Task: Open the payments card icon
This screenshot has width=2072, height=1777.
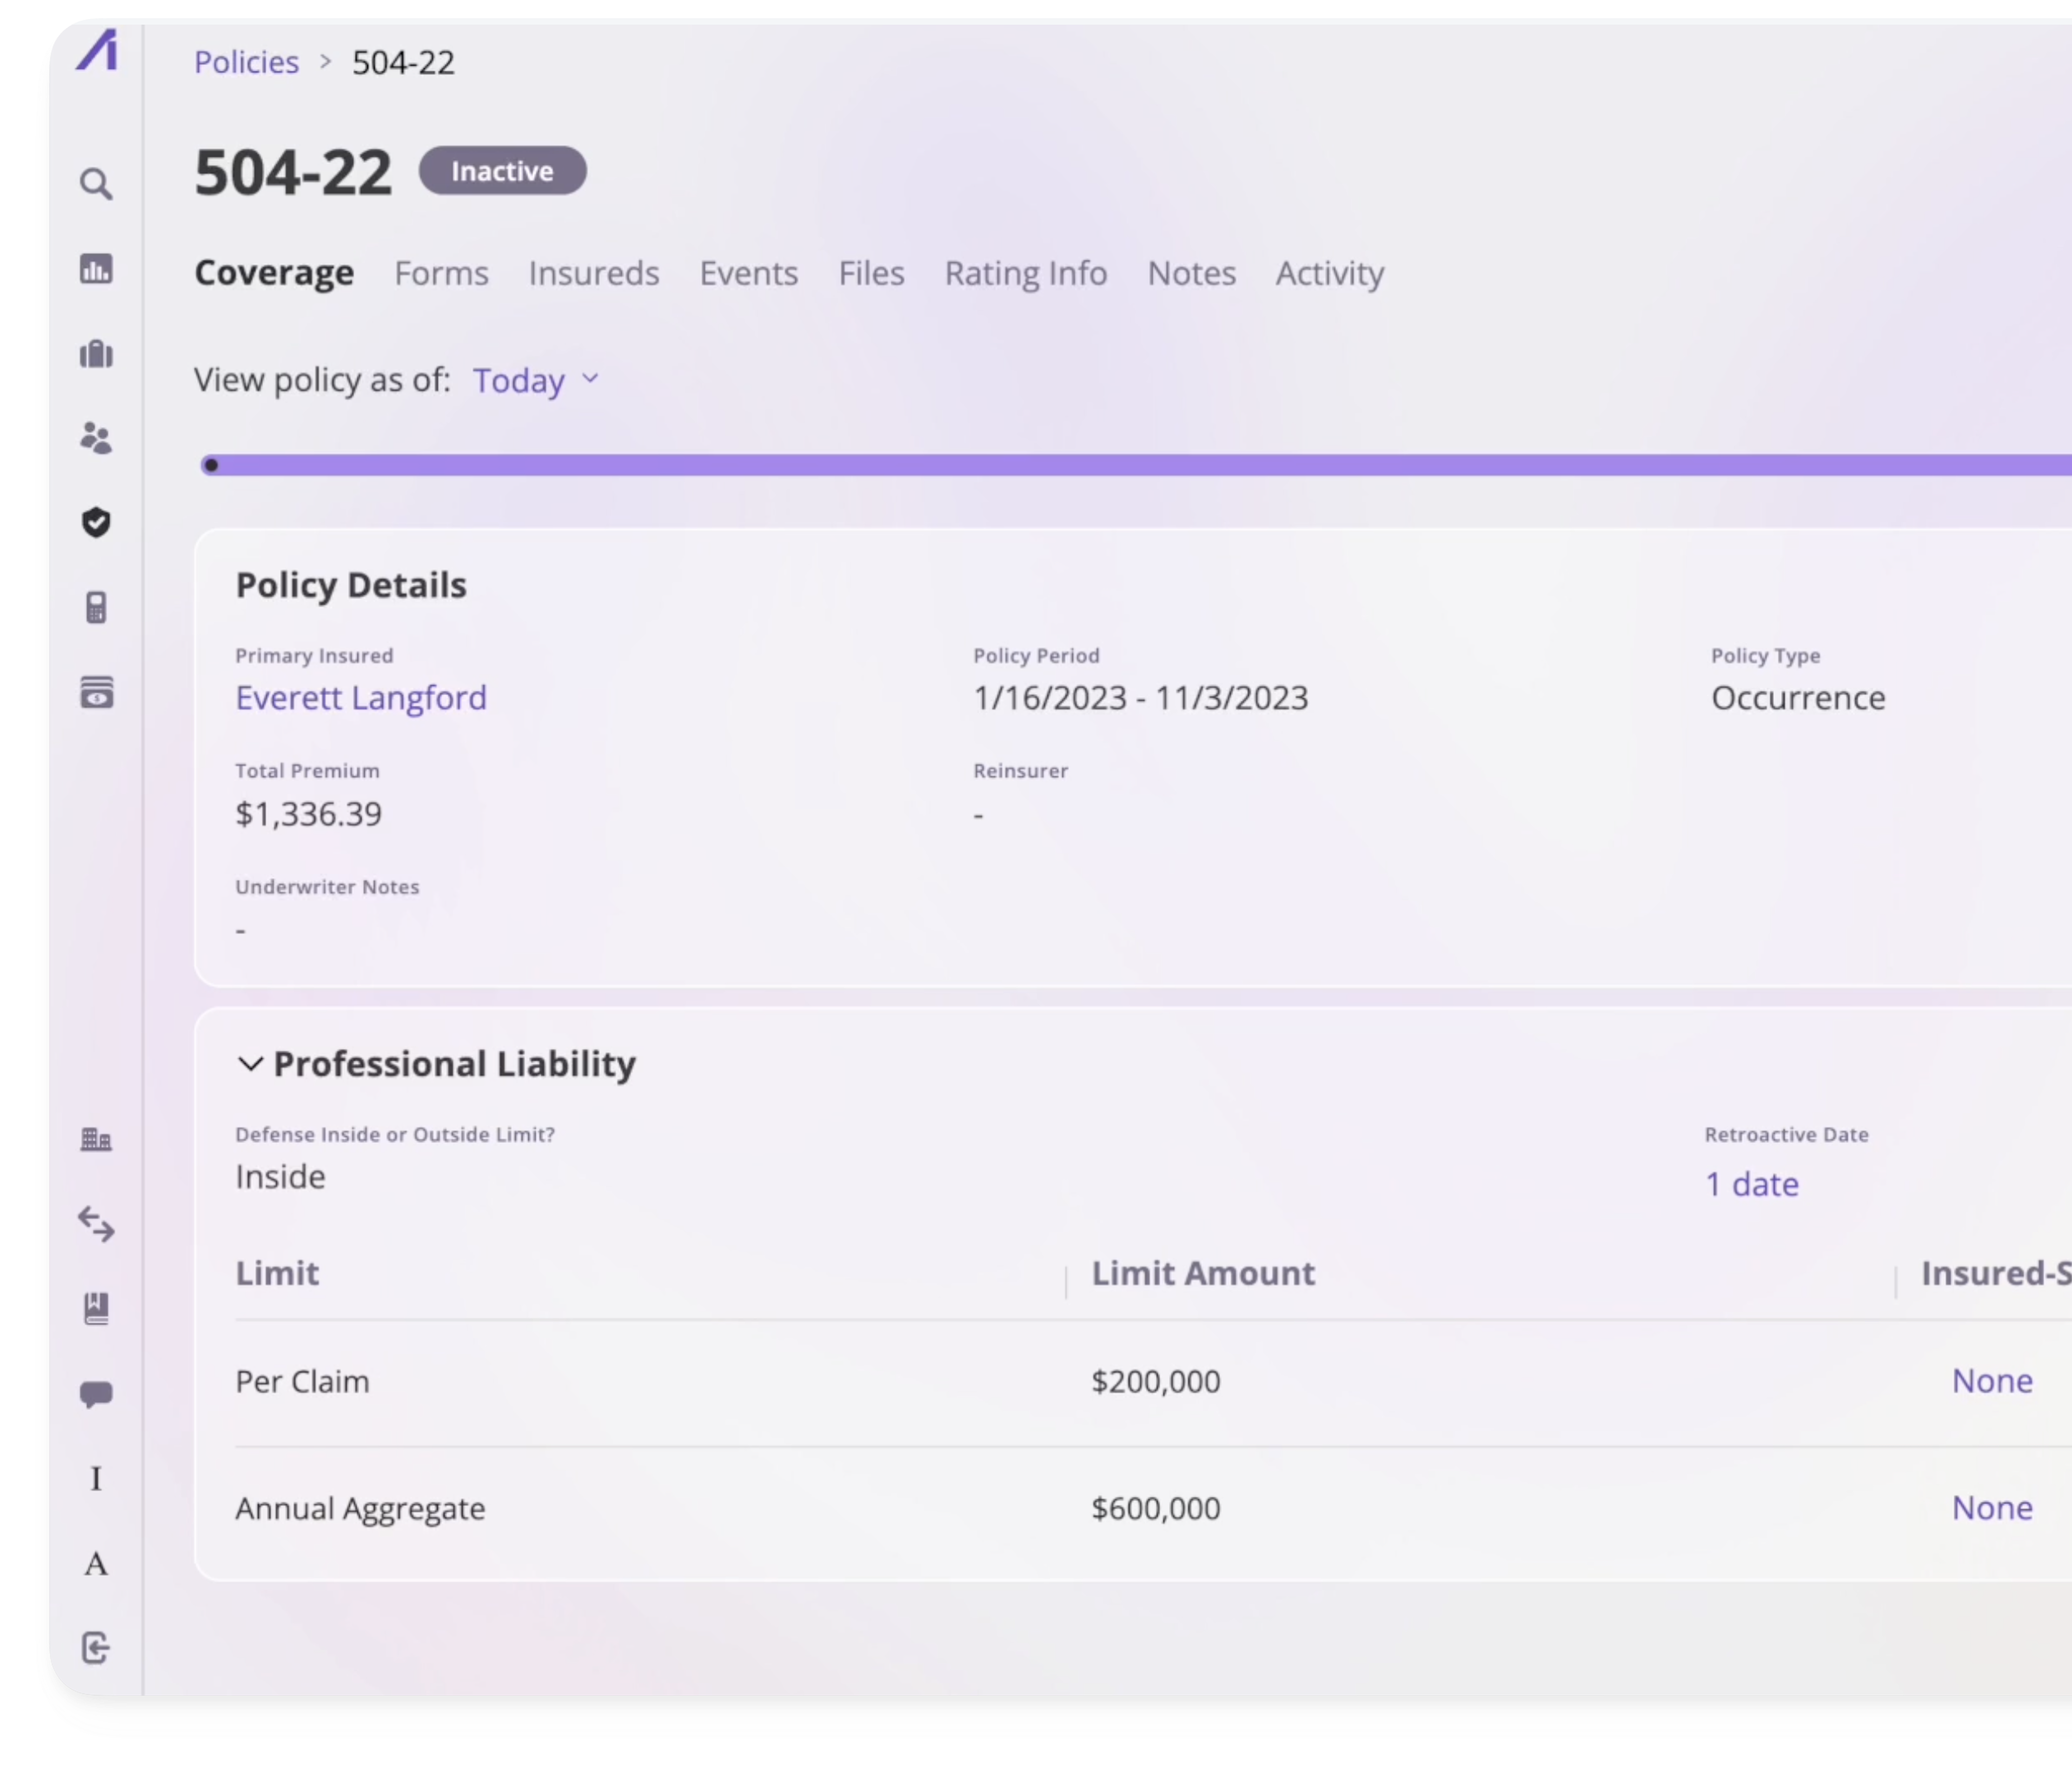Action: coord(96,692)
